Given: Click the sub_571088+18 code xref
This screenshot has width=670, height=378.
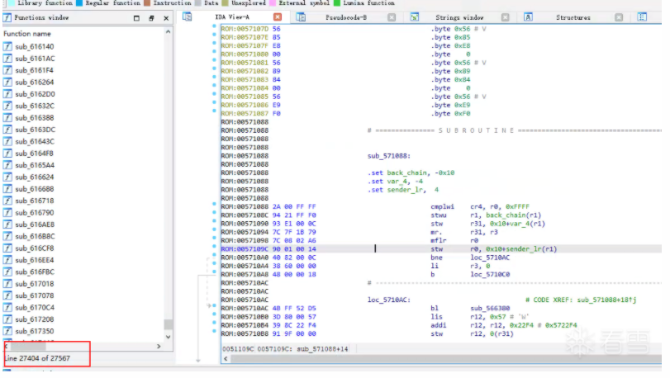Looking at the screenshot, I should pyautogui.click(x=606, y=300).
